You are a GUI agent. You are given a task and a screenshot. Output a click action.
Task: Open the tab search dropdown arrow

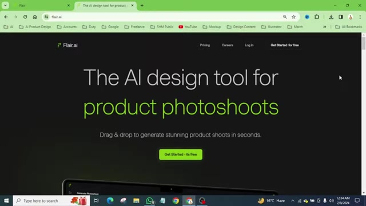(x=5, y=5)
